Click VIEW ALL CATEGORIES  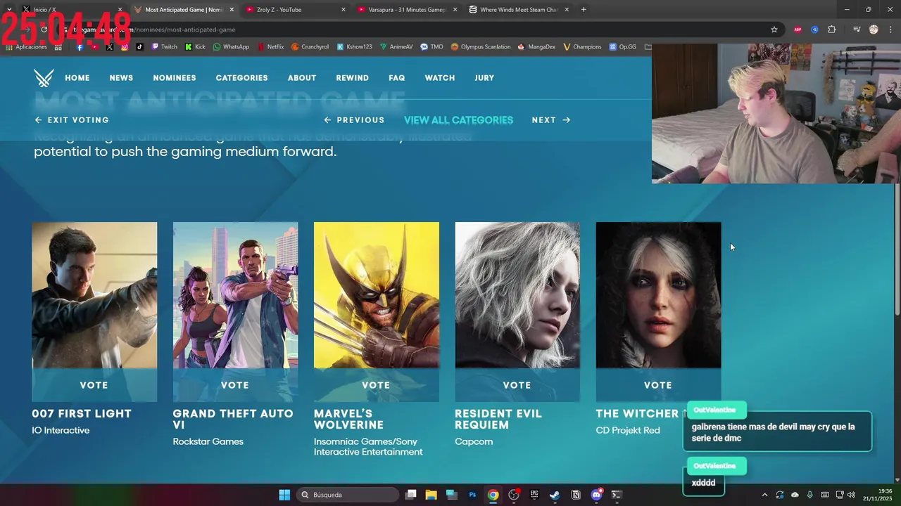click(458, 120)
